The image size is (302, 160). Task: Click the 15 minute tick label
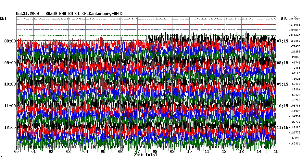click(x=276, y=152)
